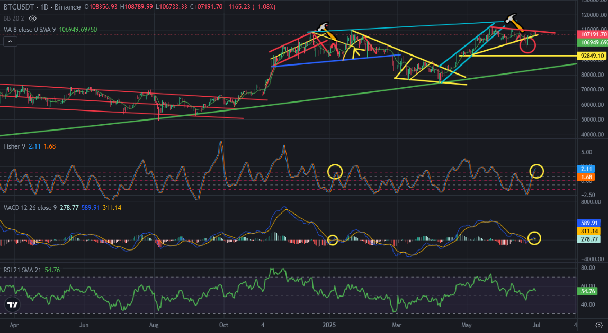Click the yellow 92849.10 price label
Image resolution: width=608 pixels, height=333 pixels.
coord(593,55)
